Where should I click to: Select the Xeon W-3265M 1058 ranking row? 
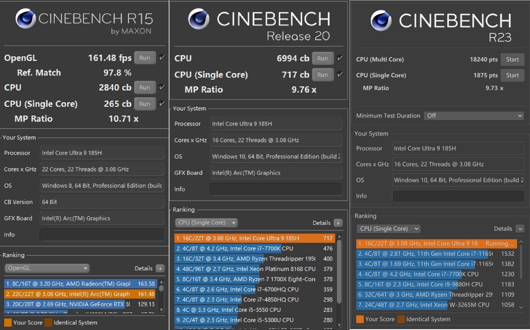(x=436, y=305)
